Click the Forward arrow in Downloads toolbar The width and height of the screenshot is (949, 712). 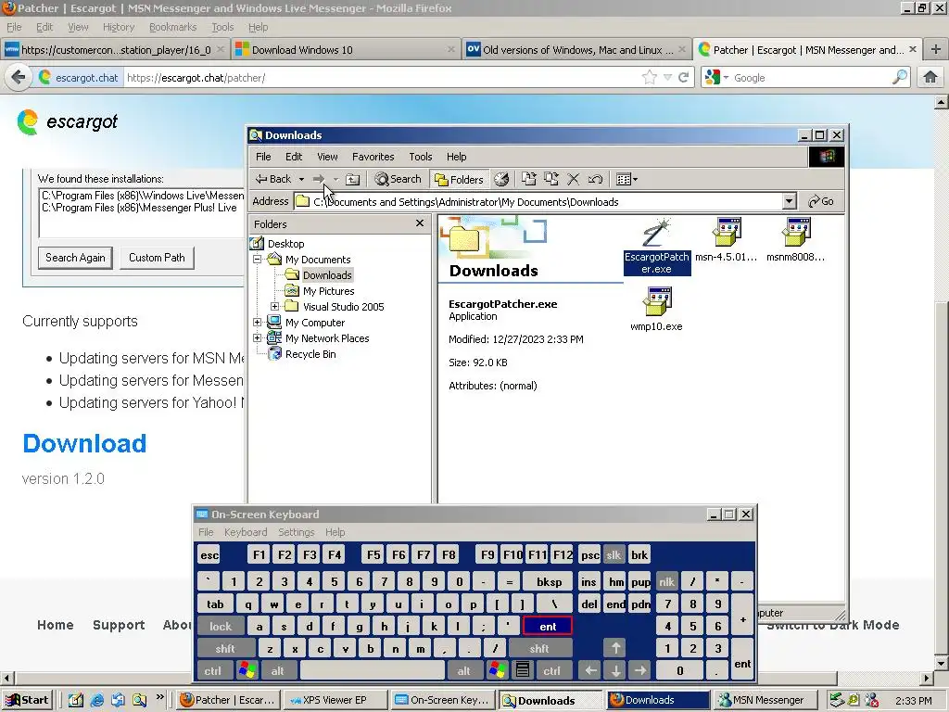tap(319, 179)
